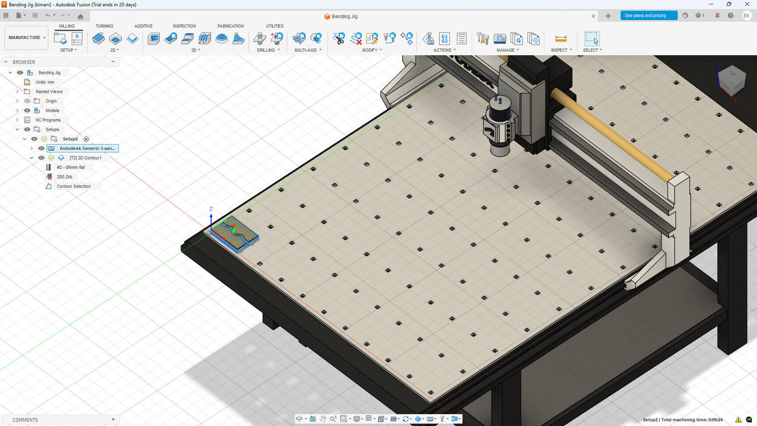Select the 2D Adaptive Clearing tool
The height and width of the screenshot is (426, 757).
coord(99,39)
